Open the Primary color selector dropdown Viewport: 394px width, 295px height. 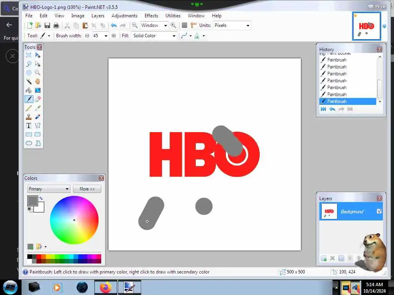[x=49, y=189]
